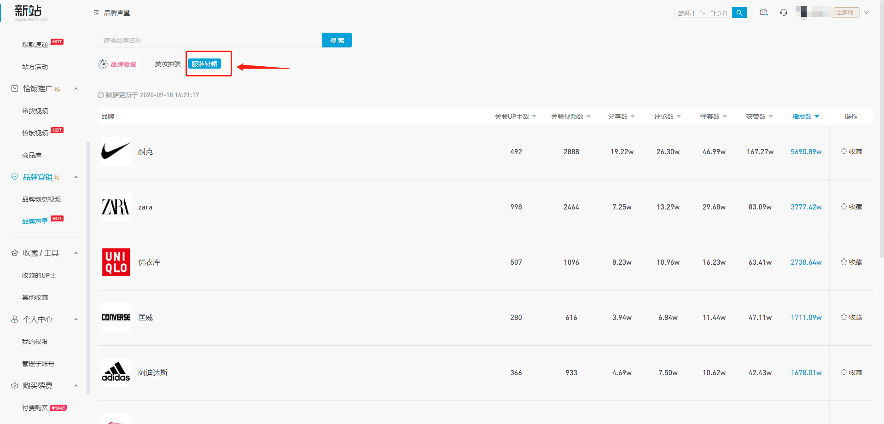Viewport: 884px width, 424px height.
Task: Collapse the 收藏 / 工具 sidebar section
Action: click(76, 253)
